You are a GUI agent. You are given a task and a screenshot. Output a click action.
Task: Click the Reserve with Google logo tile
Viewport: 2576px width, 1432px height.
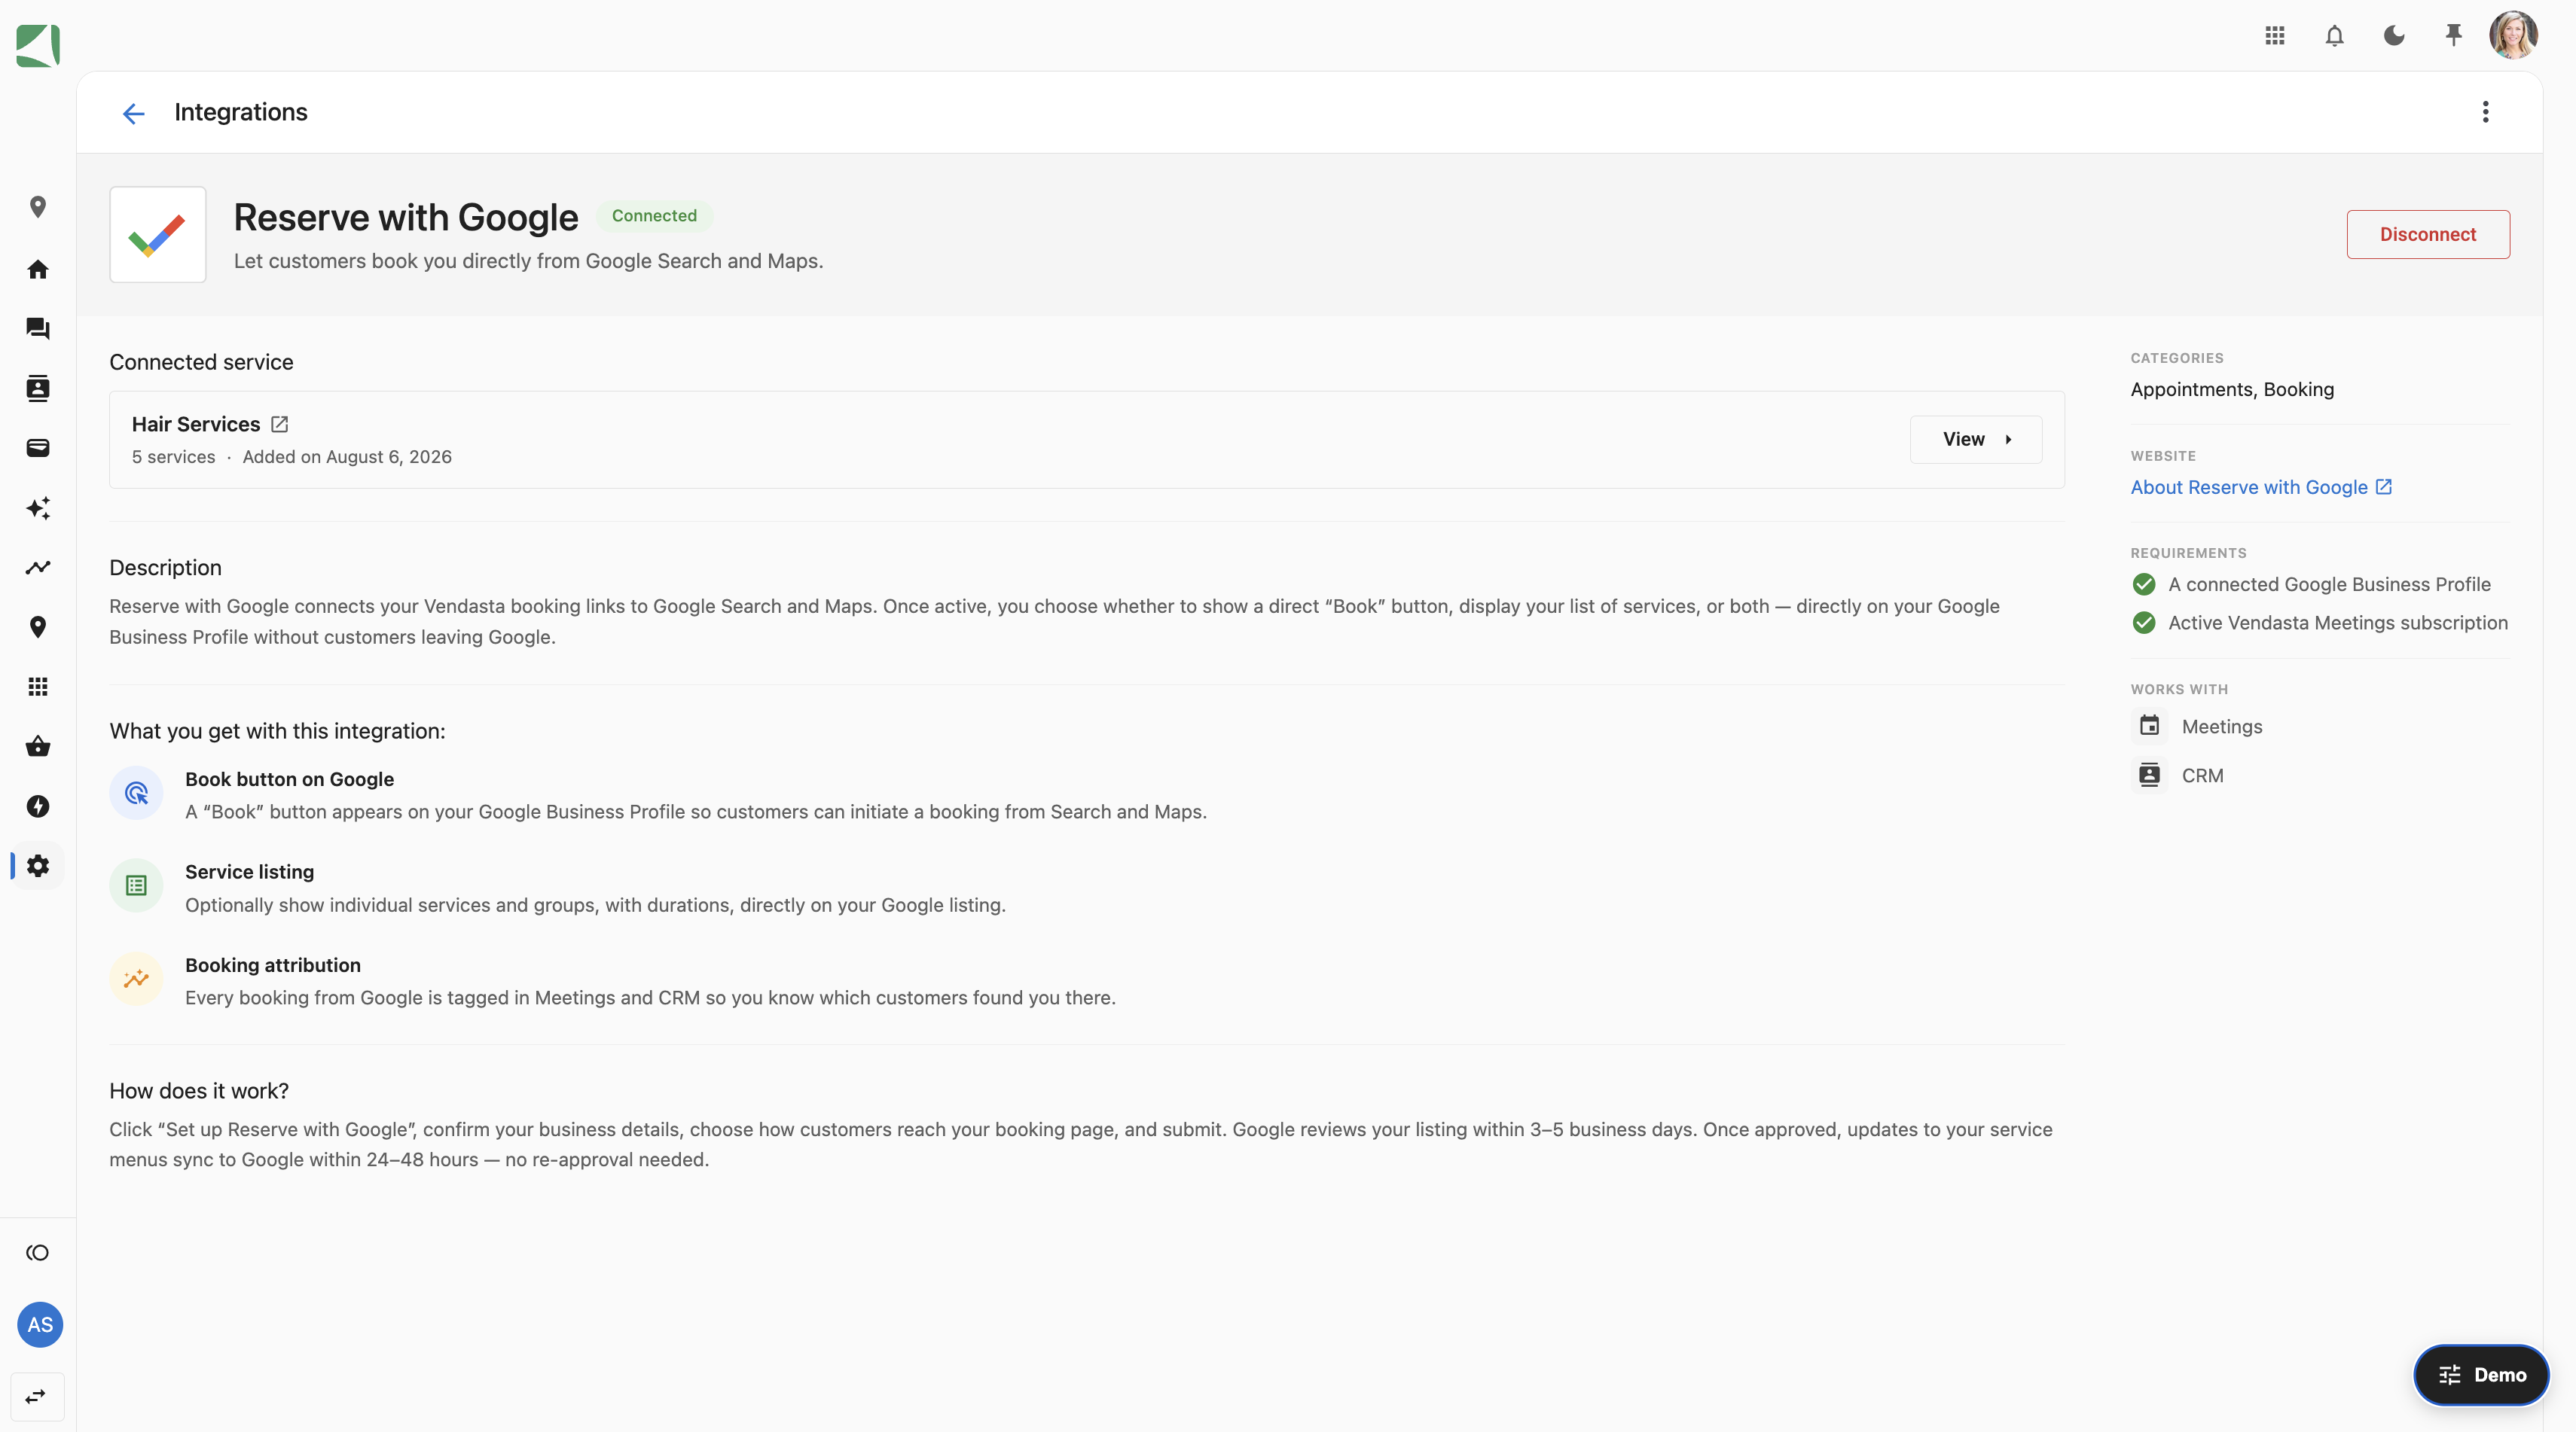(x=158, y=235)
